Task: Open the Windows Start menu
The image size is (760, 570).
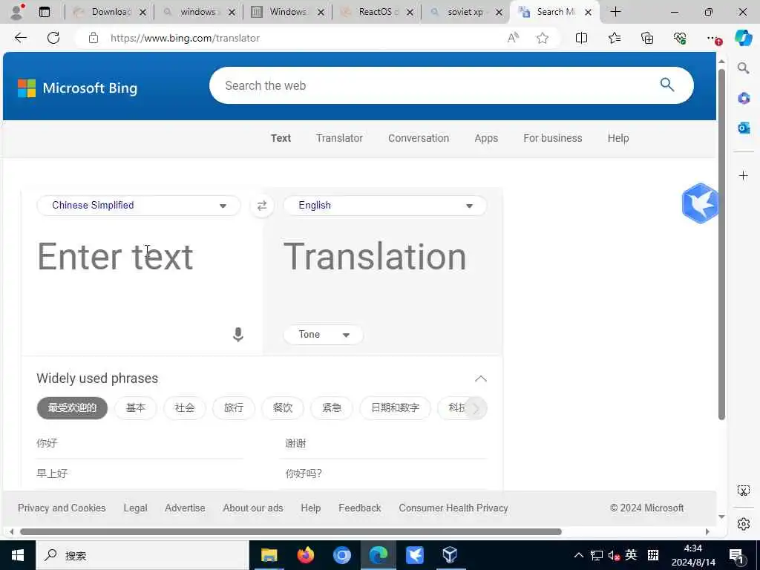Action: coord(18,555)
